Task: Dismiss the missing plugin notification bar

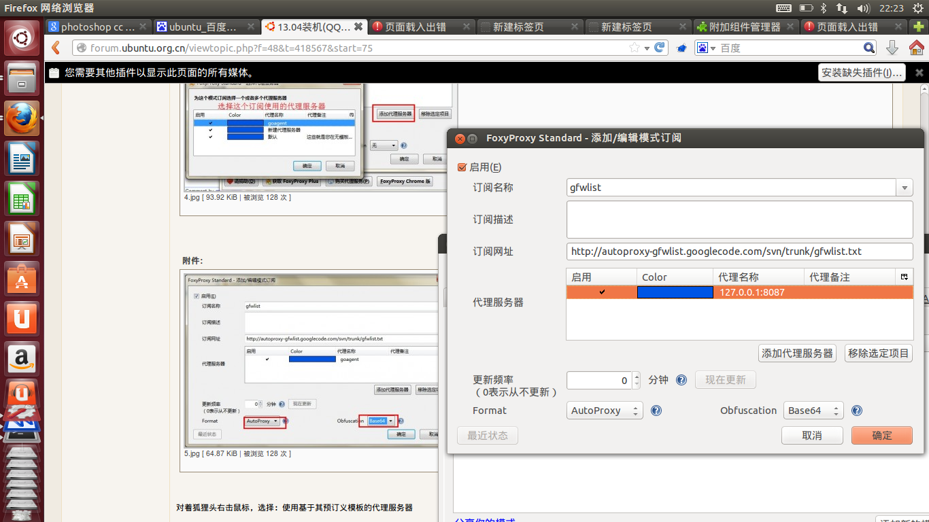Action: click(919, 73)
